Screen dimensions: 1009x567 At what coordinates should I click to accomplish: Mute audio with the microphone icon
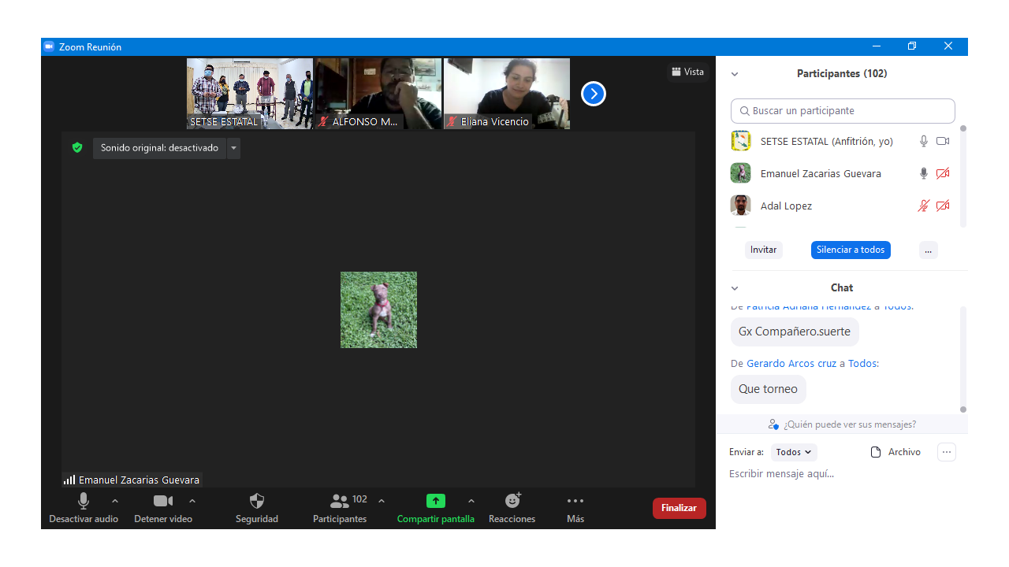[x=84, y=501]
